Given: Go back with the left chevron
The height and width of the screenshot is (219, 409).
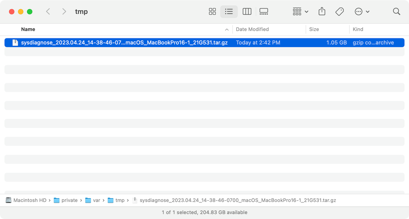Looking at the screenshot, I should tap(48, 12).
